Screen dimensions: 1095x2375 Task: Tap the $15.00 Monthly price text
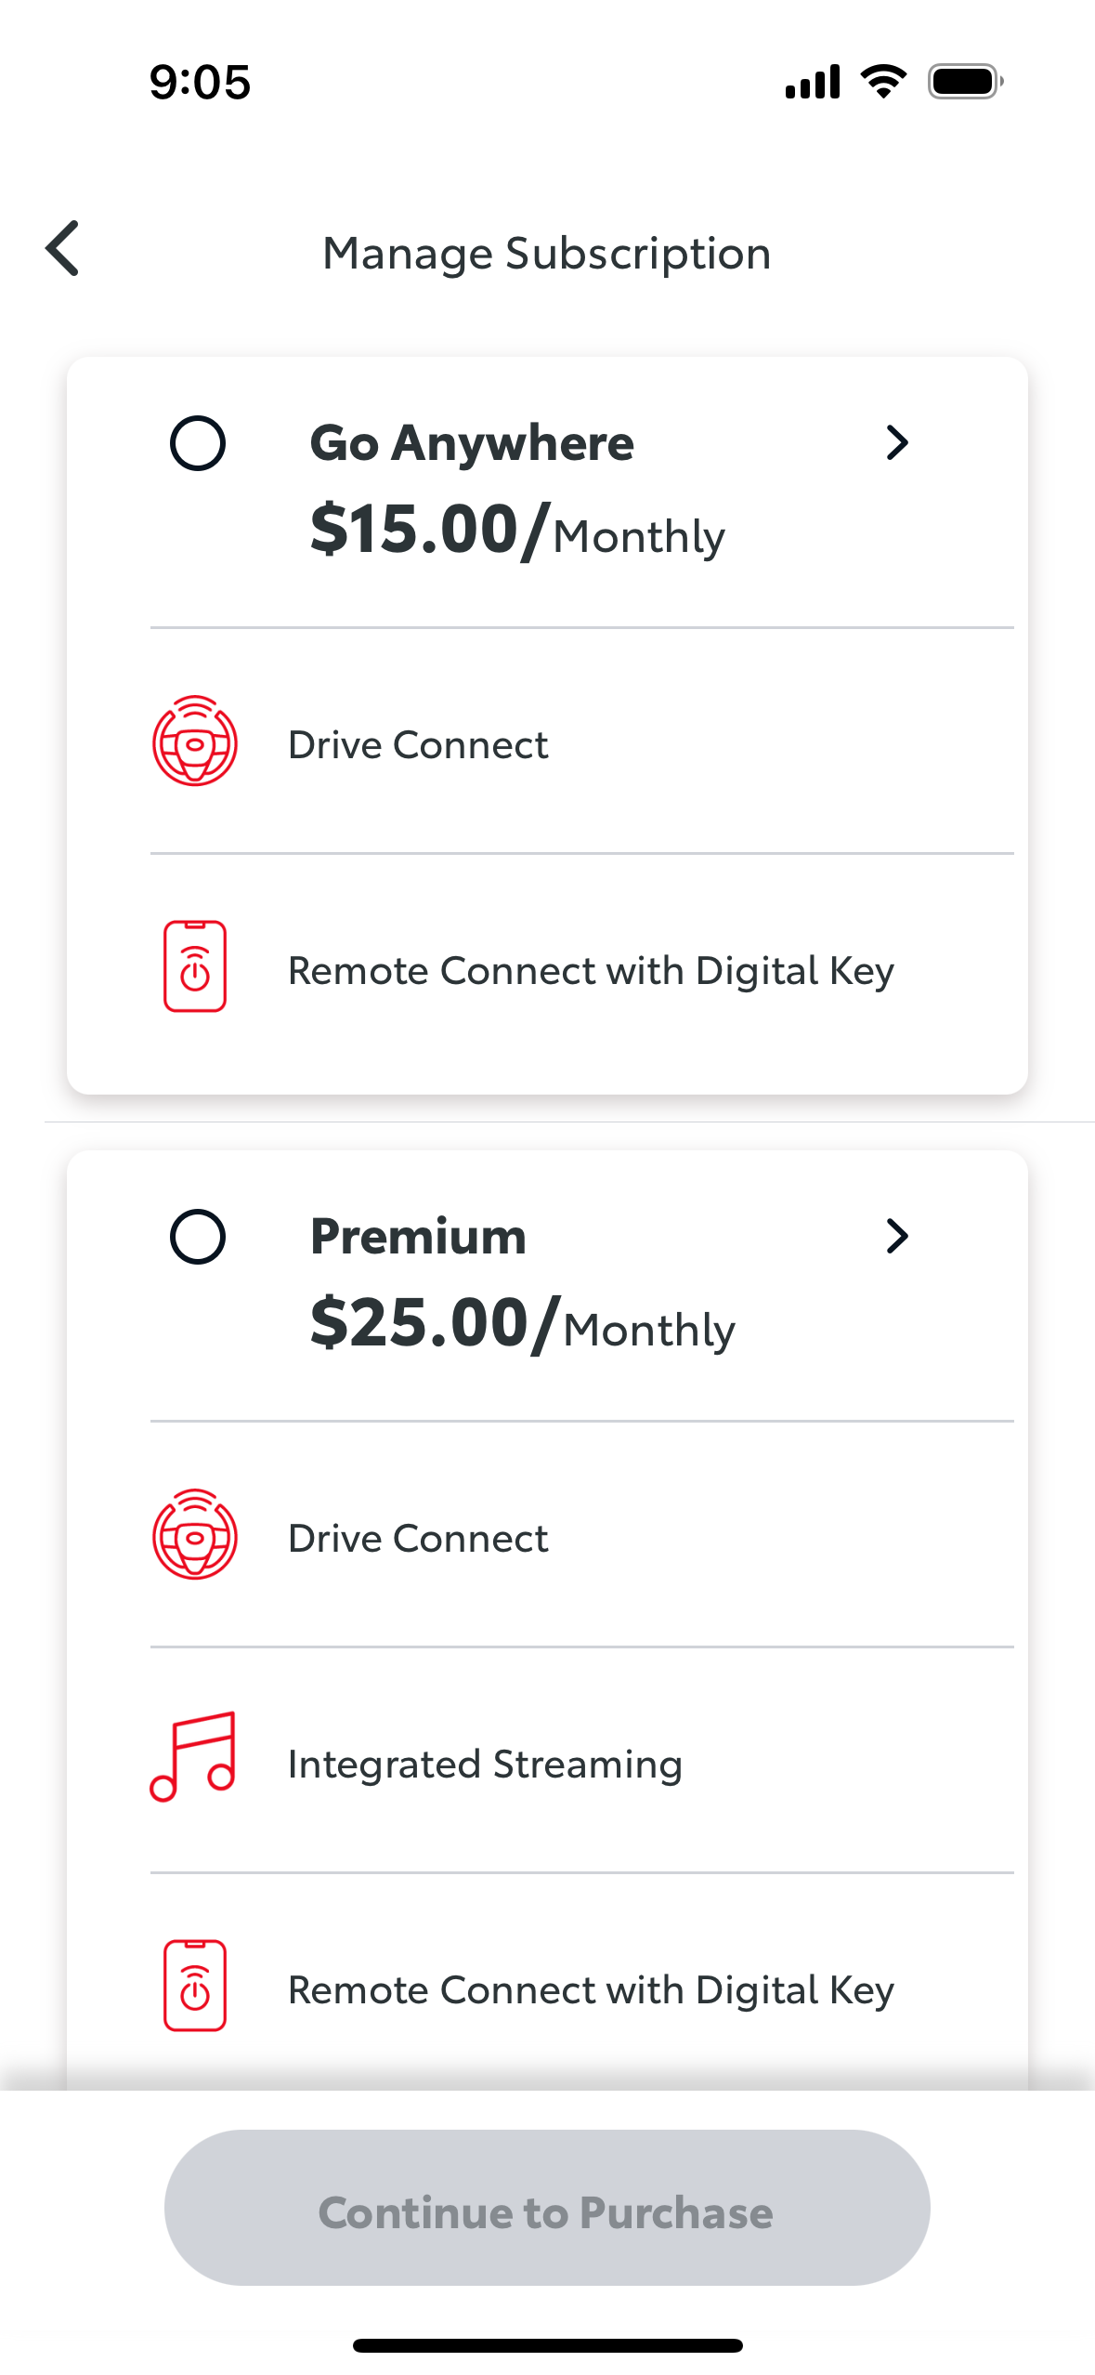click(x=517, y=531)
